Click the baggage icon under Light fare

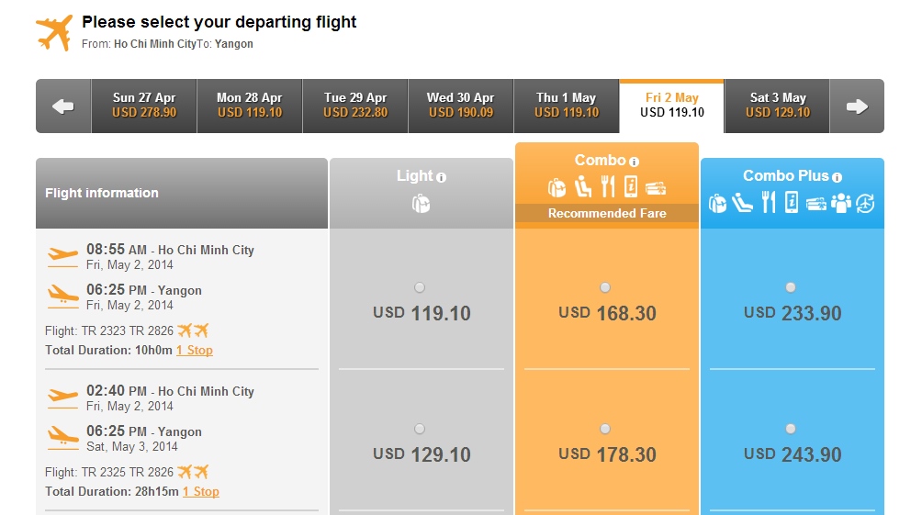coord(421,204)
